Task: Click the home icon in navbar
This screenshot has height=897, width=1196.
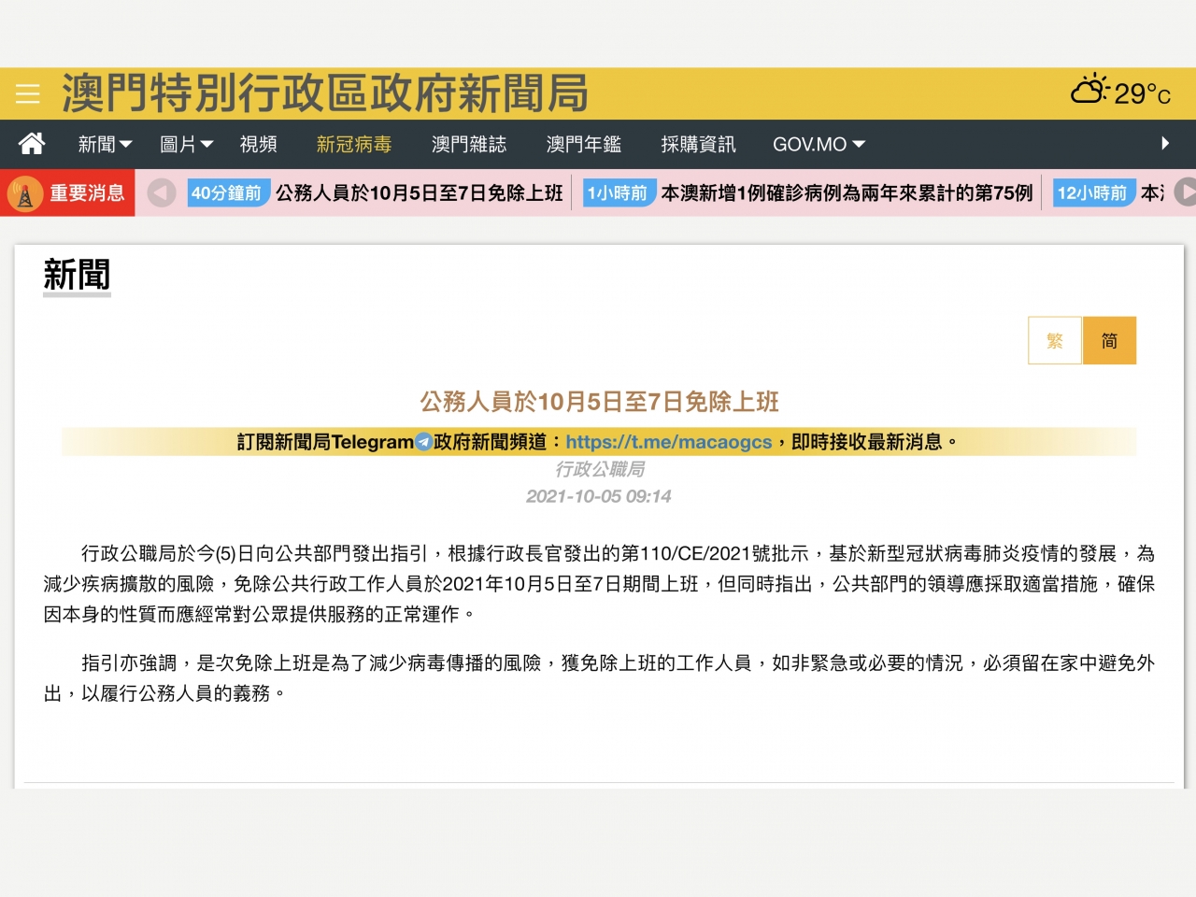Action: click(x=32, y=144)
